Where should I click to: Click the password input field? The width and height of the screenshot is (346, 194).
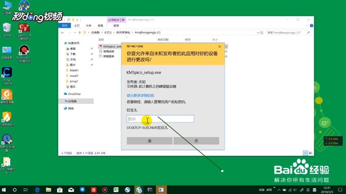click(x=160, y=119)
